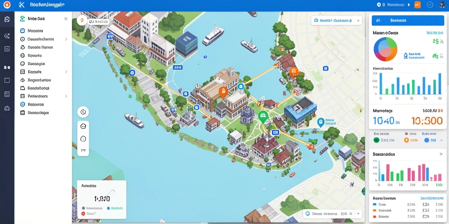
Task: Open the chart icon in dark sidebar
Action: click(x=7, y=49)
